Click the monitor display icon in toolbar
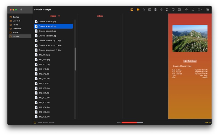The width and height of the screenshot is (219, 136). tap(173, 10)
